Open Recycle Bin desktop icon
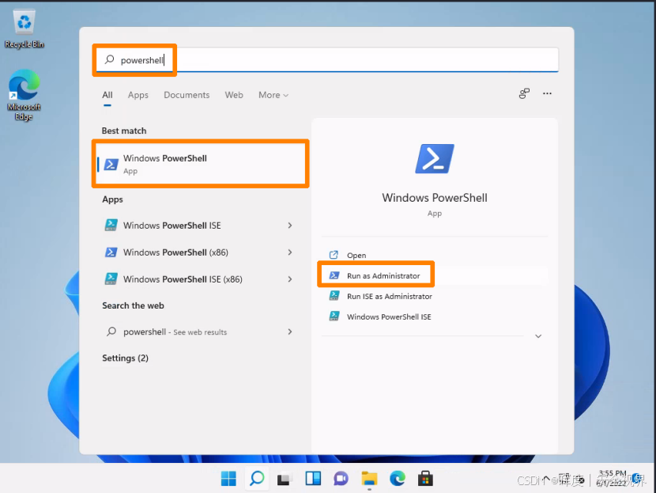The image size is (656, 493). tap(25, 28)
